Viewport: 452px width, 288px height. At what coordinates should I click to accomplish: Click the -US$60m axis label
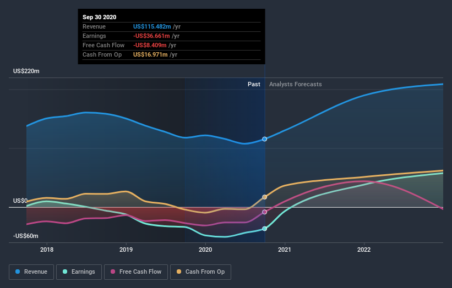[26, 236]
